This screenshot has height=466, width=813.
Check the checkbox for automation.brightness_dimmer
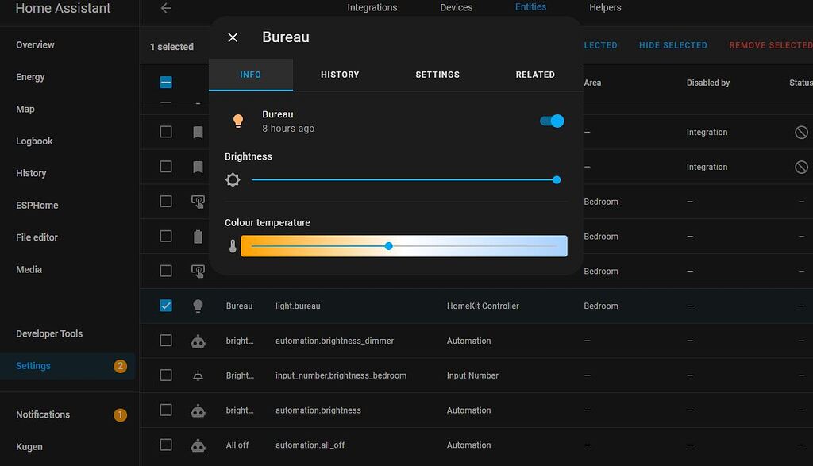(x=165, y=341)
